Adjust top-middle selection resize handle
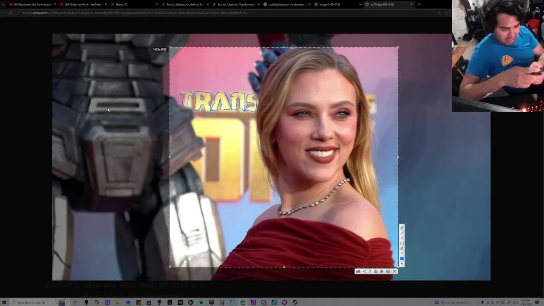 pyautogui.click(x=283, y=47)
